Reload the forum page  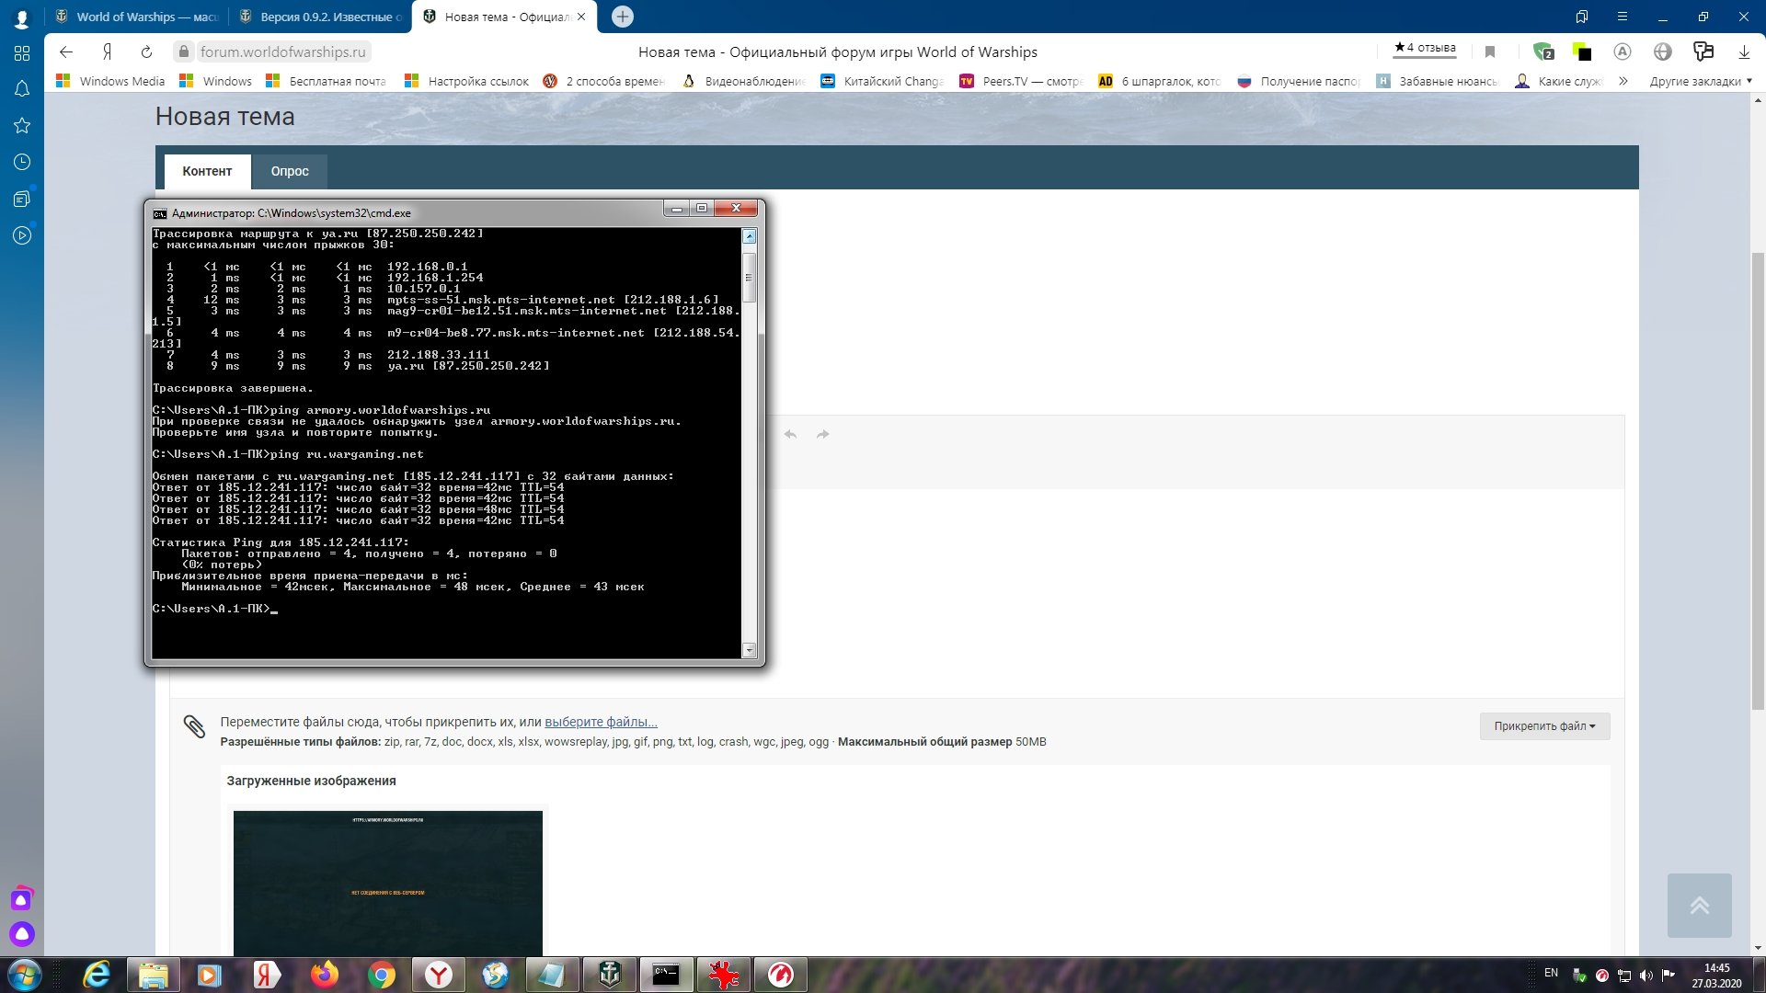pos(146,52)
